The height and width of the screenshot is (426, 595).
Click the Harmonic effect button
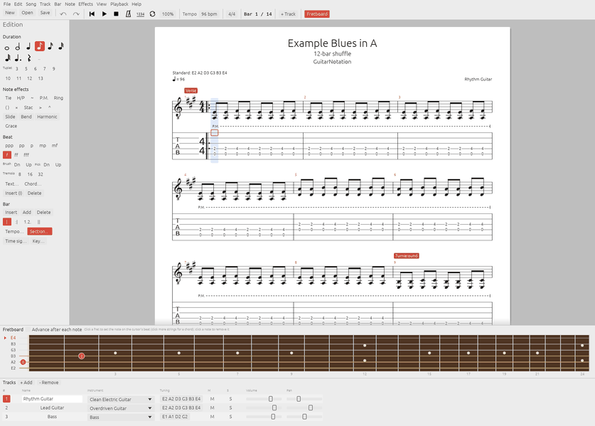(47, 117)
